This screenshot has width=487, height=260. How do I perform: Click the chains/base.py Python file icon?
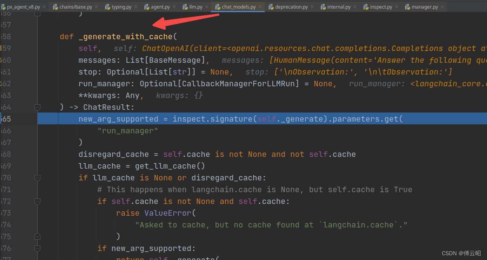point(55,7)
